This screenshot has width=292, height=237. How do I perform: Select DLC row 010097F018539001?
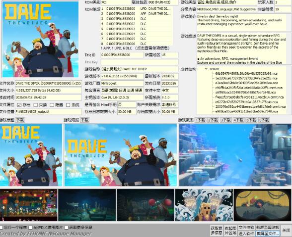tap(137, 19)
